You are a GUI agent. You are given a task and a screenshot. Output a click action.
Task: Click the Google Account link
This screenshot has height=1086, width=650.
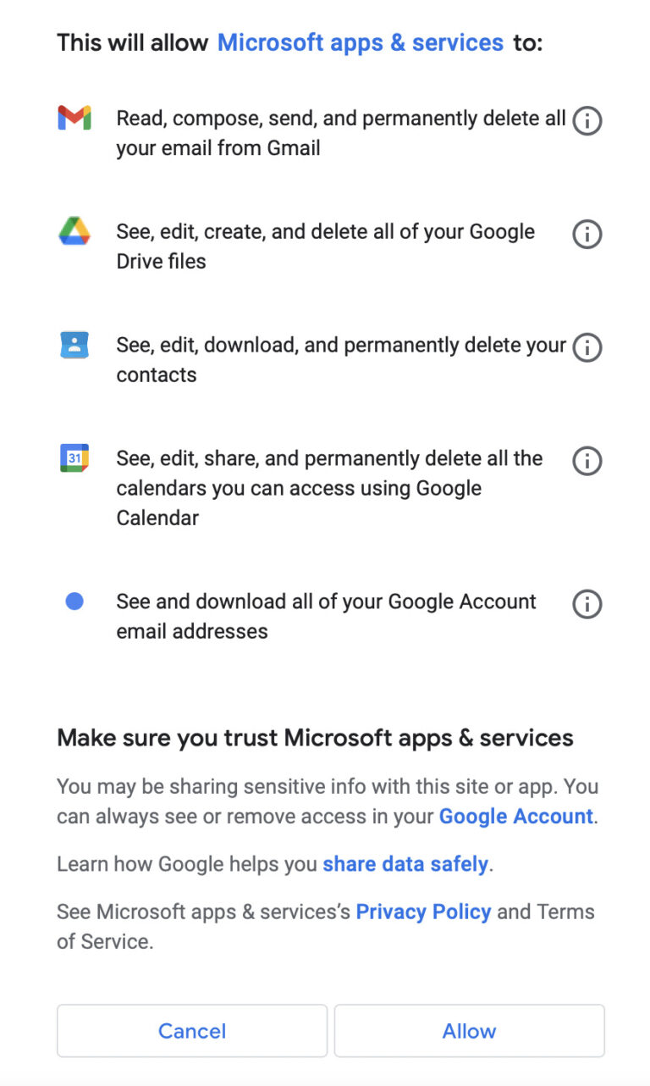tap(514, 817)
